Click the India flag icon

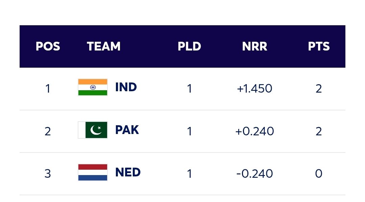click(x=93, y=87)
